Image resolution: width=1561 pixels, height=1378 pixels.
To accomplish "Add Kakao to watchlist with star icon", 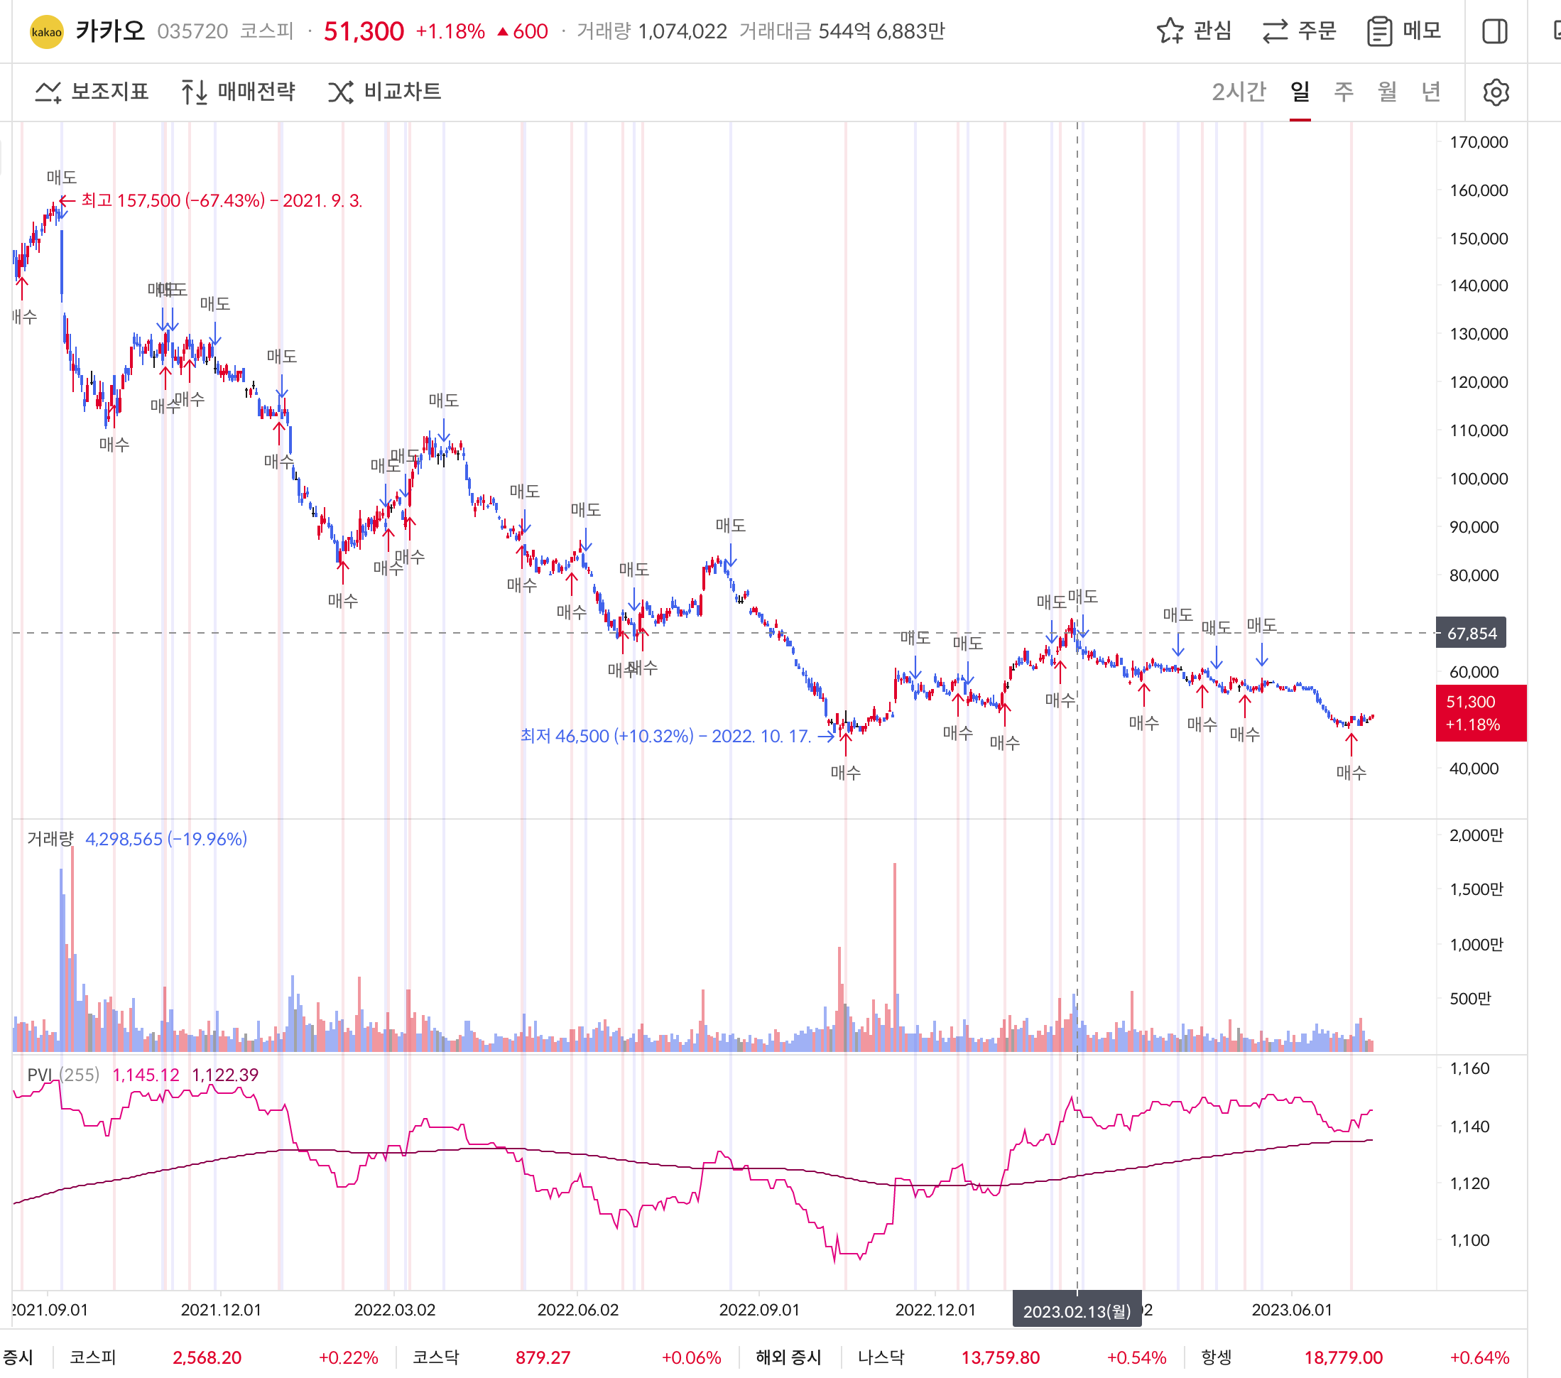I will [x=1169, y=31].
